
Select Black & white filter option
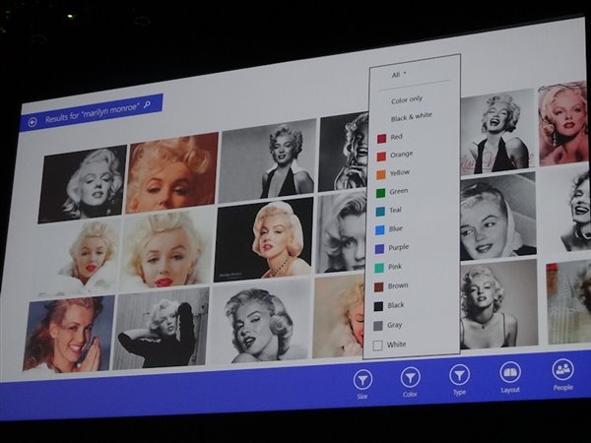tap(411, 117)
